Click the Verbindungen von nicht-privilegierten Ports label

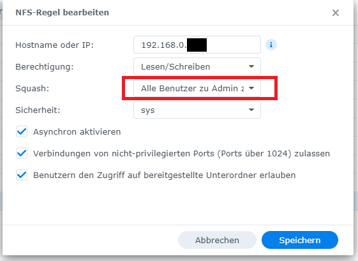tap(181, 154)
